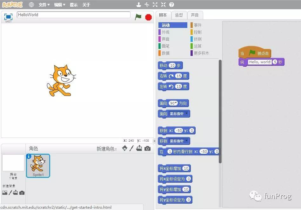
Task: Open Sprite1 info button
Action: tap(29, 156)
